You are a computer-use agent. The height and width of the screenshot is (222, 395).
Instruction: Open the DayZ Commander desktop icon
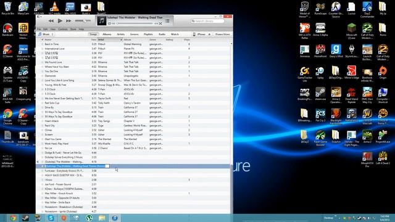click(367, 10)
